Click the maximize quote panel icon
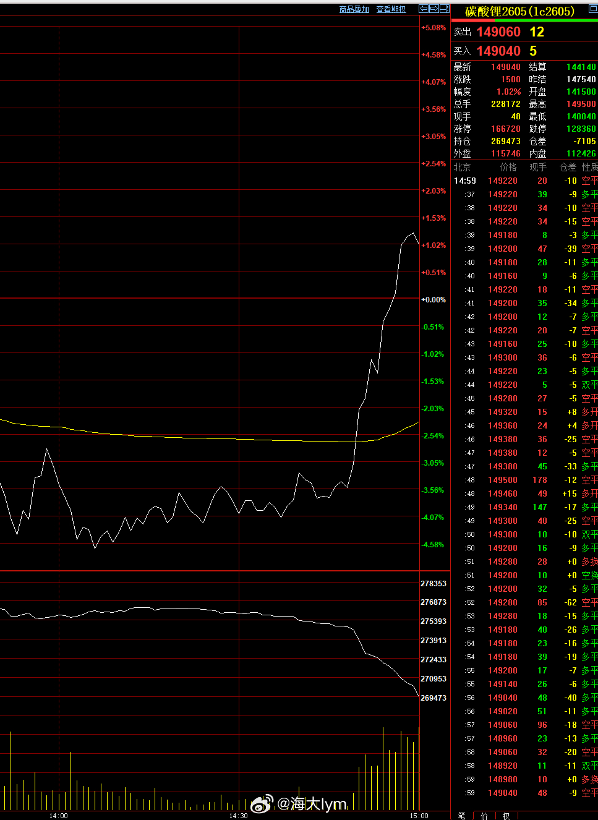The width and height of the screenshot is (598, 820). (x=593, y=9)
